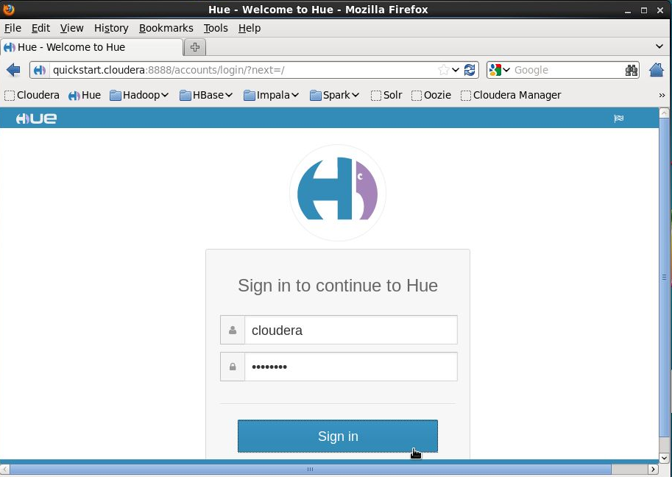This screenshot has height=477, width=672.
Task: Click the Firefox icon in title bar
Action: click(x=9, y=9)
